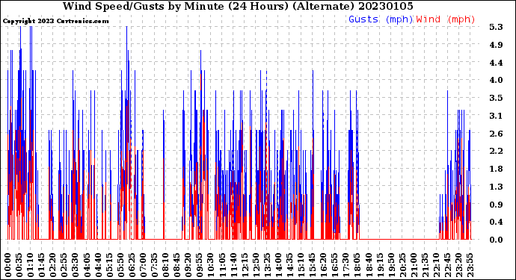Click the 07:00 time label
Viewport: 516px width, 280px height.
143,265
